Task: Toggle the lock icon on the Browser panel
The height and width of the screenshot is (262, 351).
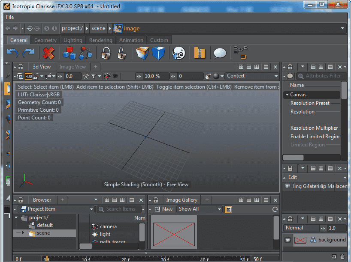Action: coord(20,199)
